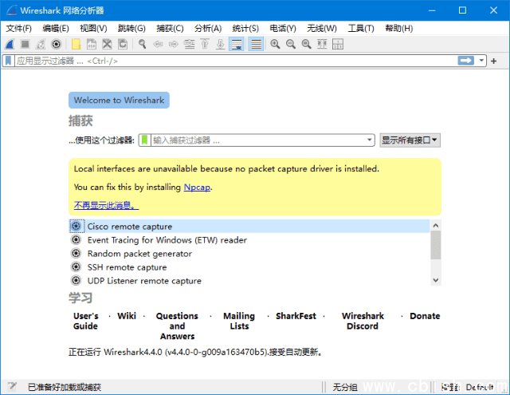Click the 不再显示此消息 link
The image size is (510, 395).
tap(106, 205)
